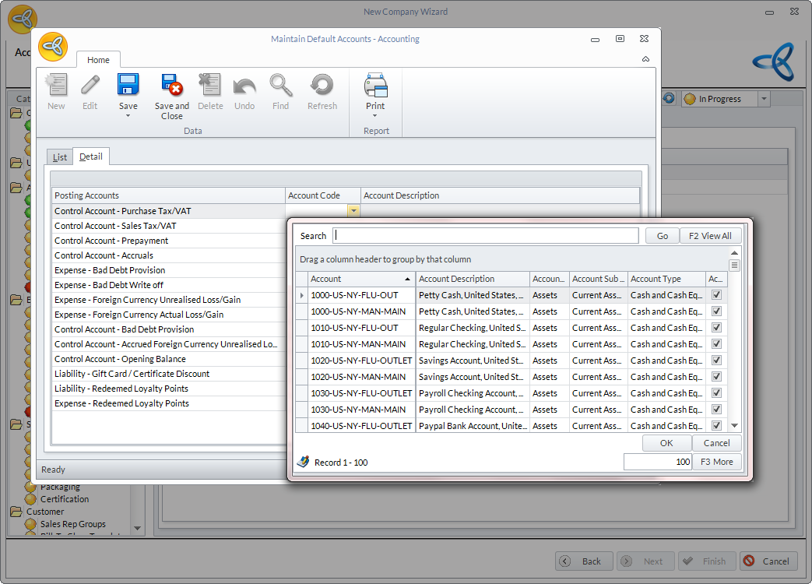Open Account Code dropdown for Purchase Tax/VAT
Image resolution: width=812 pixels, height=584 pixels.
pos(353,211)
